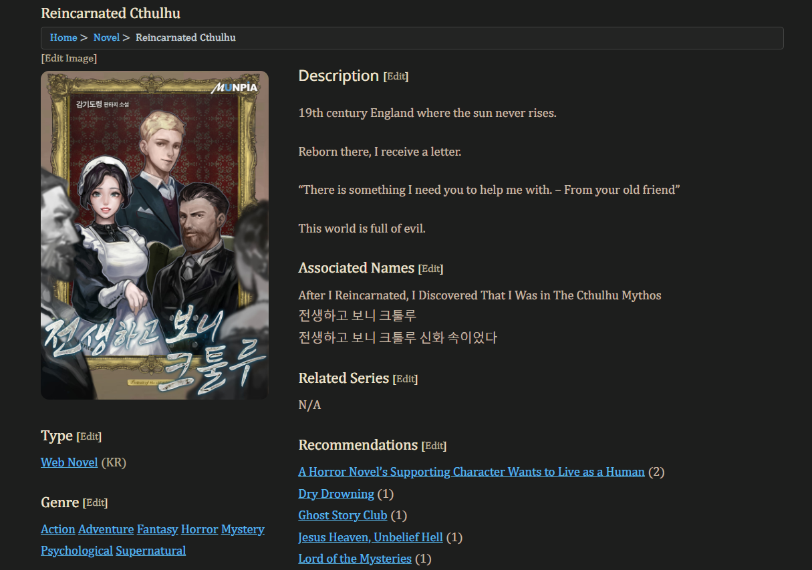Edit the Genre section
Image resolution: width=812 pixels, height=570 pixels.
[x=95, y=503]
